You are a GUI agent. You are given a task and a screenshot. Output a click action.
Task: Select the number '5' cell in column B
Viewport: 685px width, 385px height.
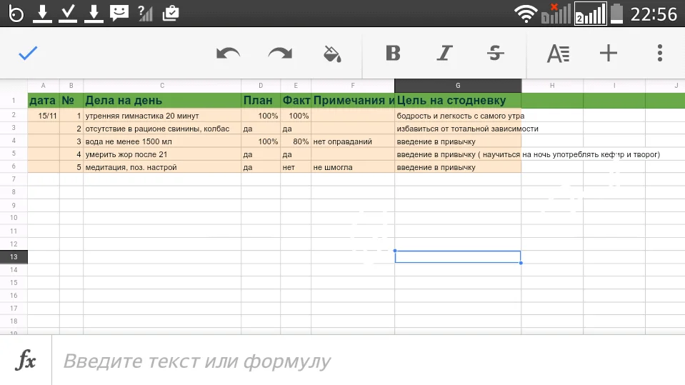71,167
